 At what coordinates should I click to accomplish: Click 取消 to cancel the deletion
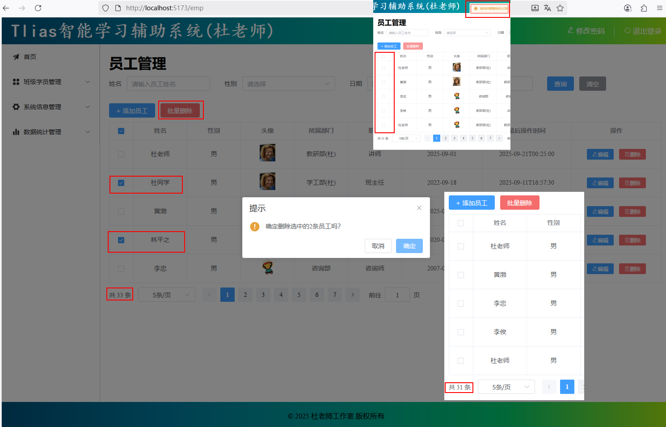click(378, 246)
